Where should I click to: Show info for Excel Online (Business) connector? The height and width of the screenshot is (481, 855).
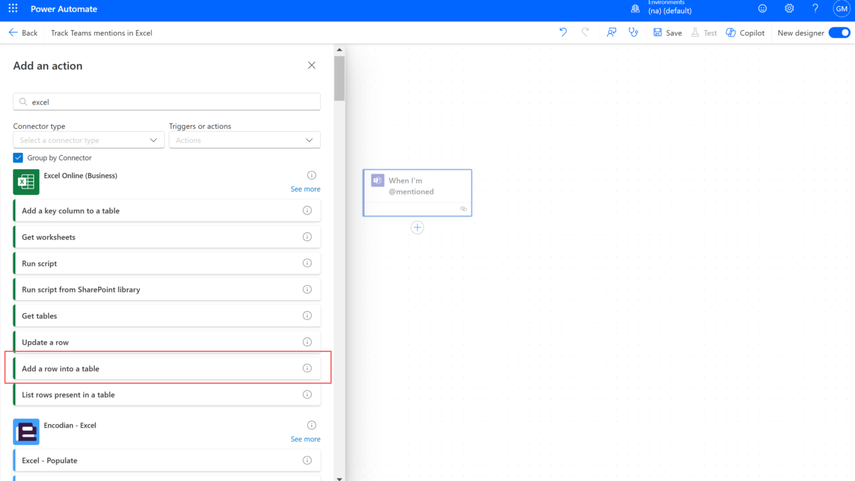pyautogui.click(x=311, y=175)
